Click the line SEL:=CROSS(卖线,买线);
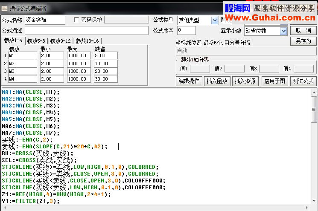Viewport: 318px width, 211px height. (39, 160)
